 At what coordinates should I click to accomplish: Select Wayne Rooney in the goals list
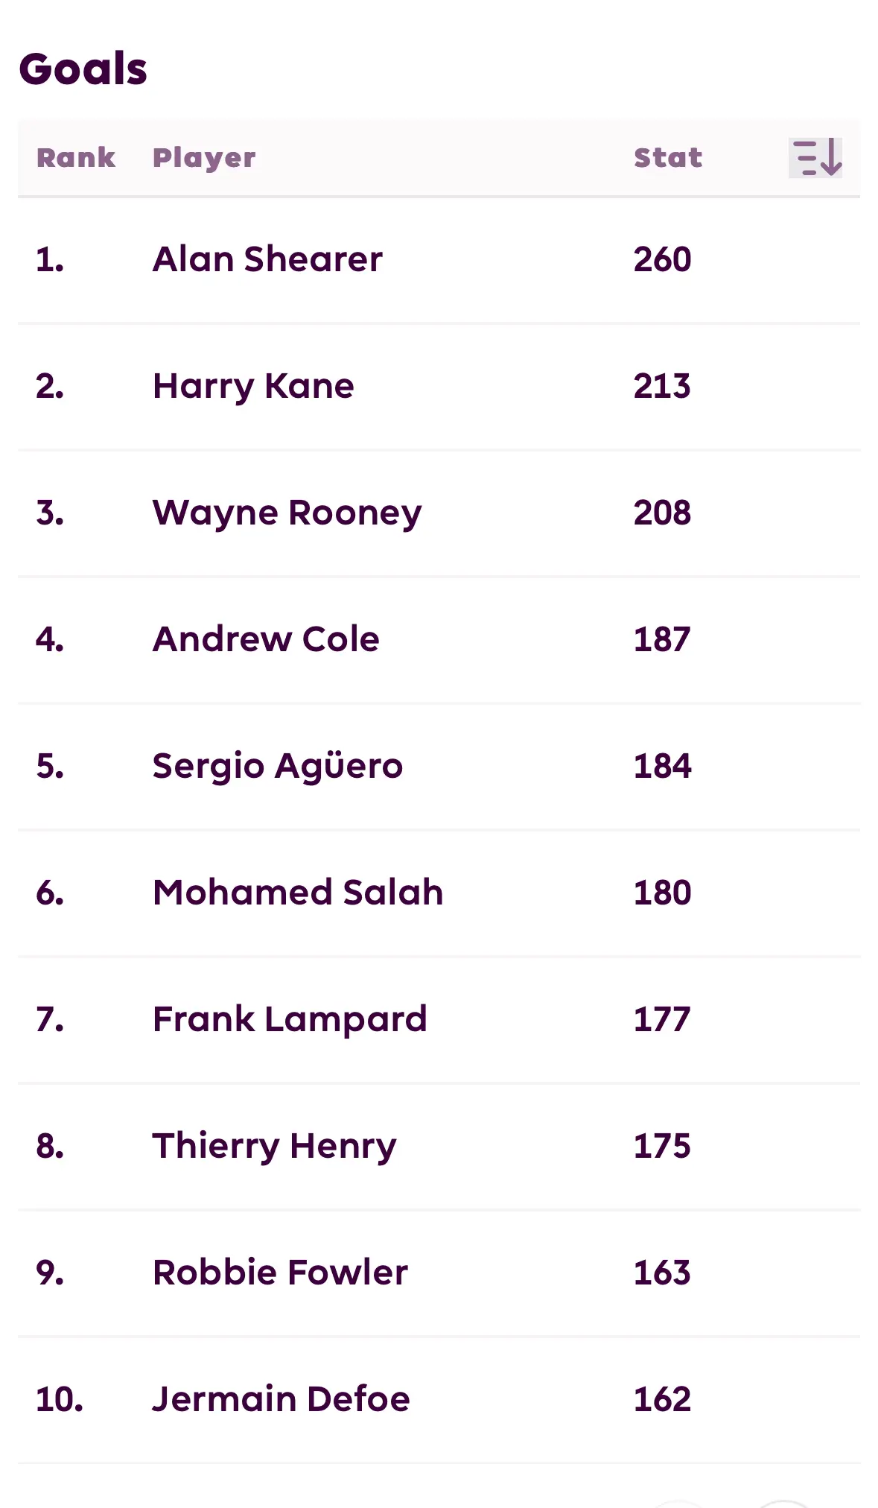(287, 513)
